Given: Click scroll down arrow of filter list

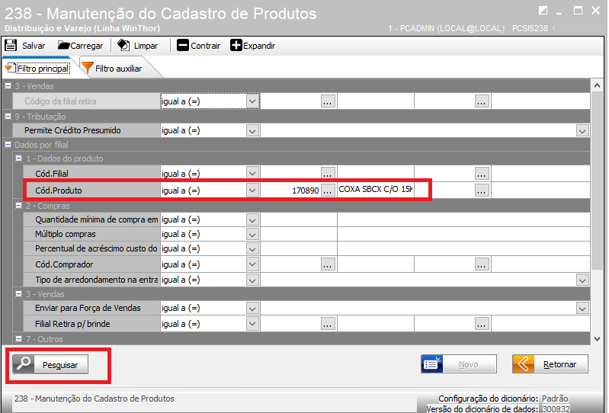Looking at the screenshot, I should 597,339.
